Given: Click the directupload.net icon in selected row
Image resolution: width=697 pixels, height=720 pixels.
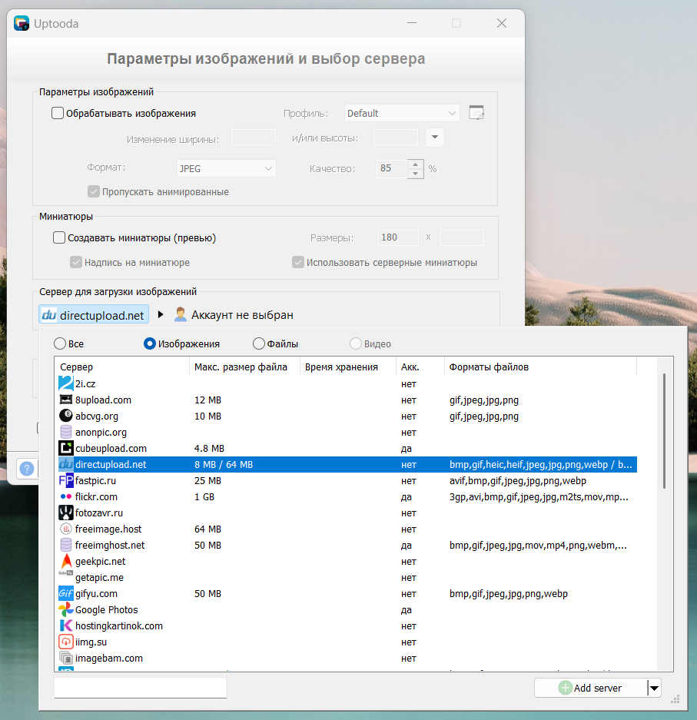Looking at the screenshot, I should point(66,464).
